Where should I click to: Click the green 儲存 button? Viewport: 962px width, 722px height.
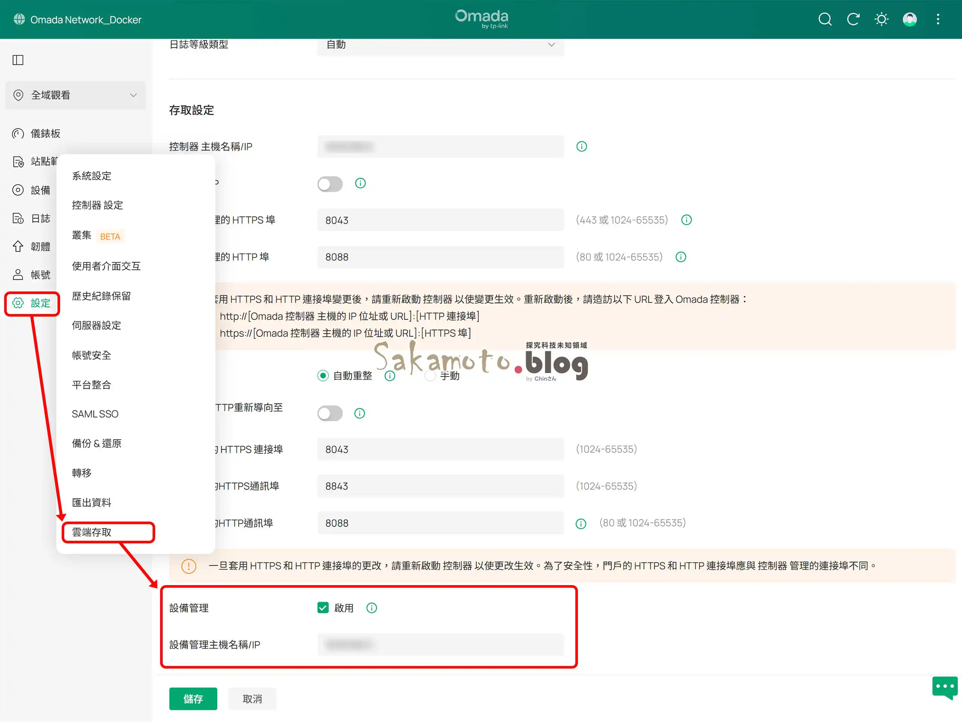point(193,699)
